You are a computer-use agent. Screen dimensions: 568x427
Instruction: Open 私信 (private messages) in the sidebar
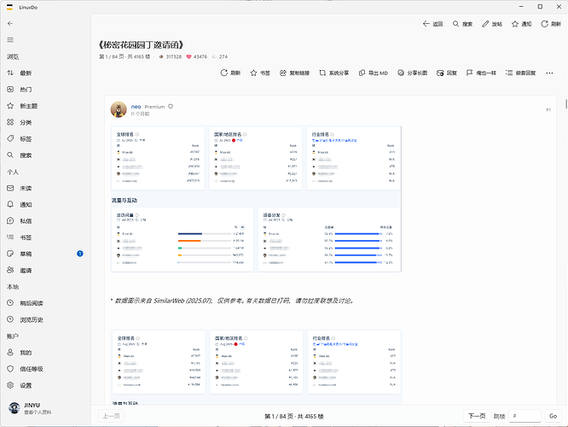tap(45, 221)
